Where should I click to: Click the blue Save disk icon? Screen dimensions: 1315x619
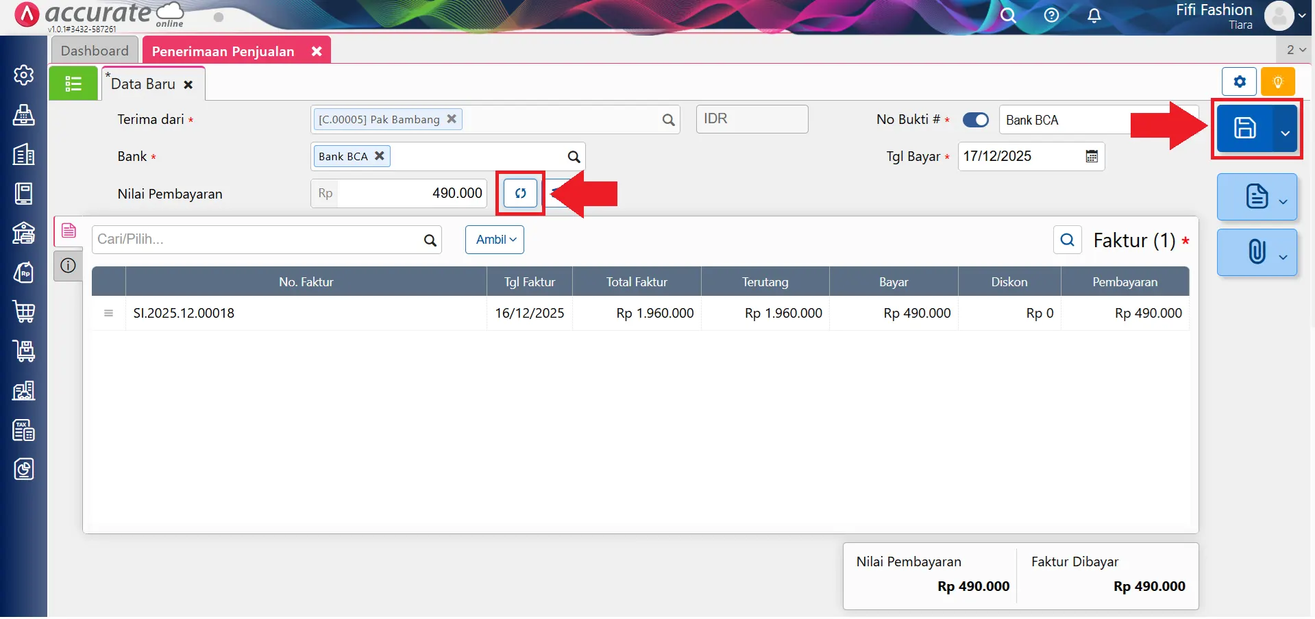(1244, 128)
